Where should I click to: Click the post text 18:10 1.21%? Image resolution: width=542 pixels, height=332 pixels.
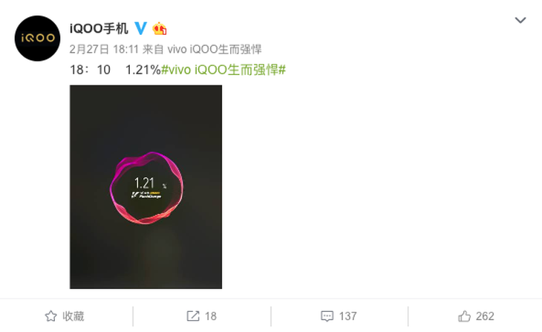click(x=115, y=70)
